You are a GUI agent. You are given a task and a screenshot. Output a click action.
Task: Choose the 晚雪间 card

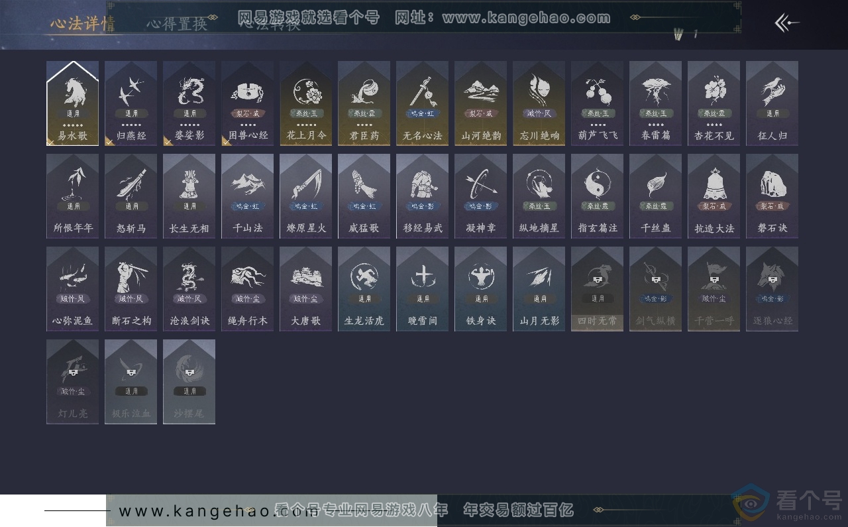tap(423, 289)
